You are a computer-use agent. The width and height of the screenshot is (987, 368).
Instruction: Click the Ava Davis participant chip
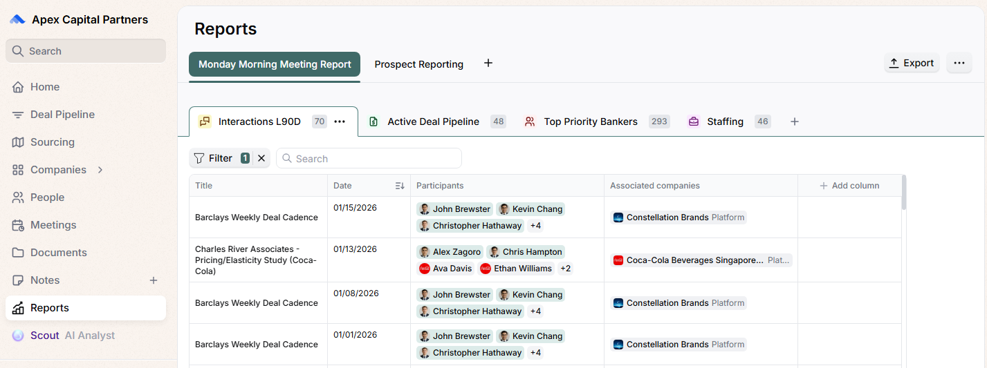446,269
